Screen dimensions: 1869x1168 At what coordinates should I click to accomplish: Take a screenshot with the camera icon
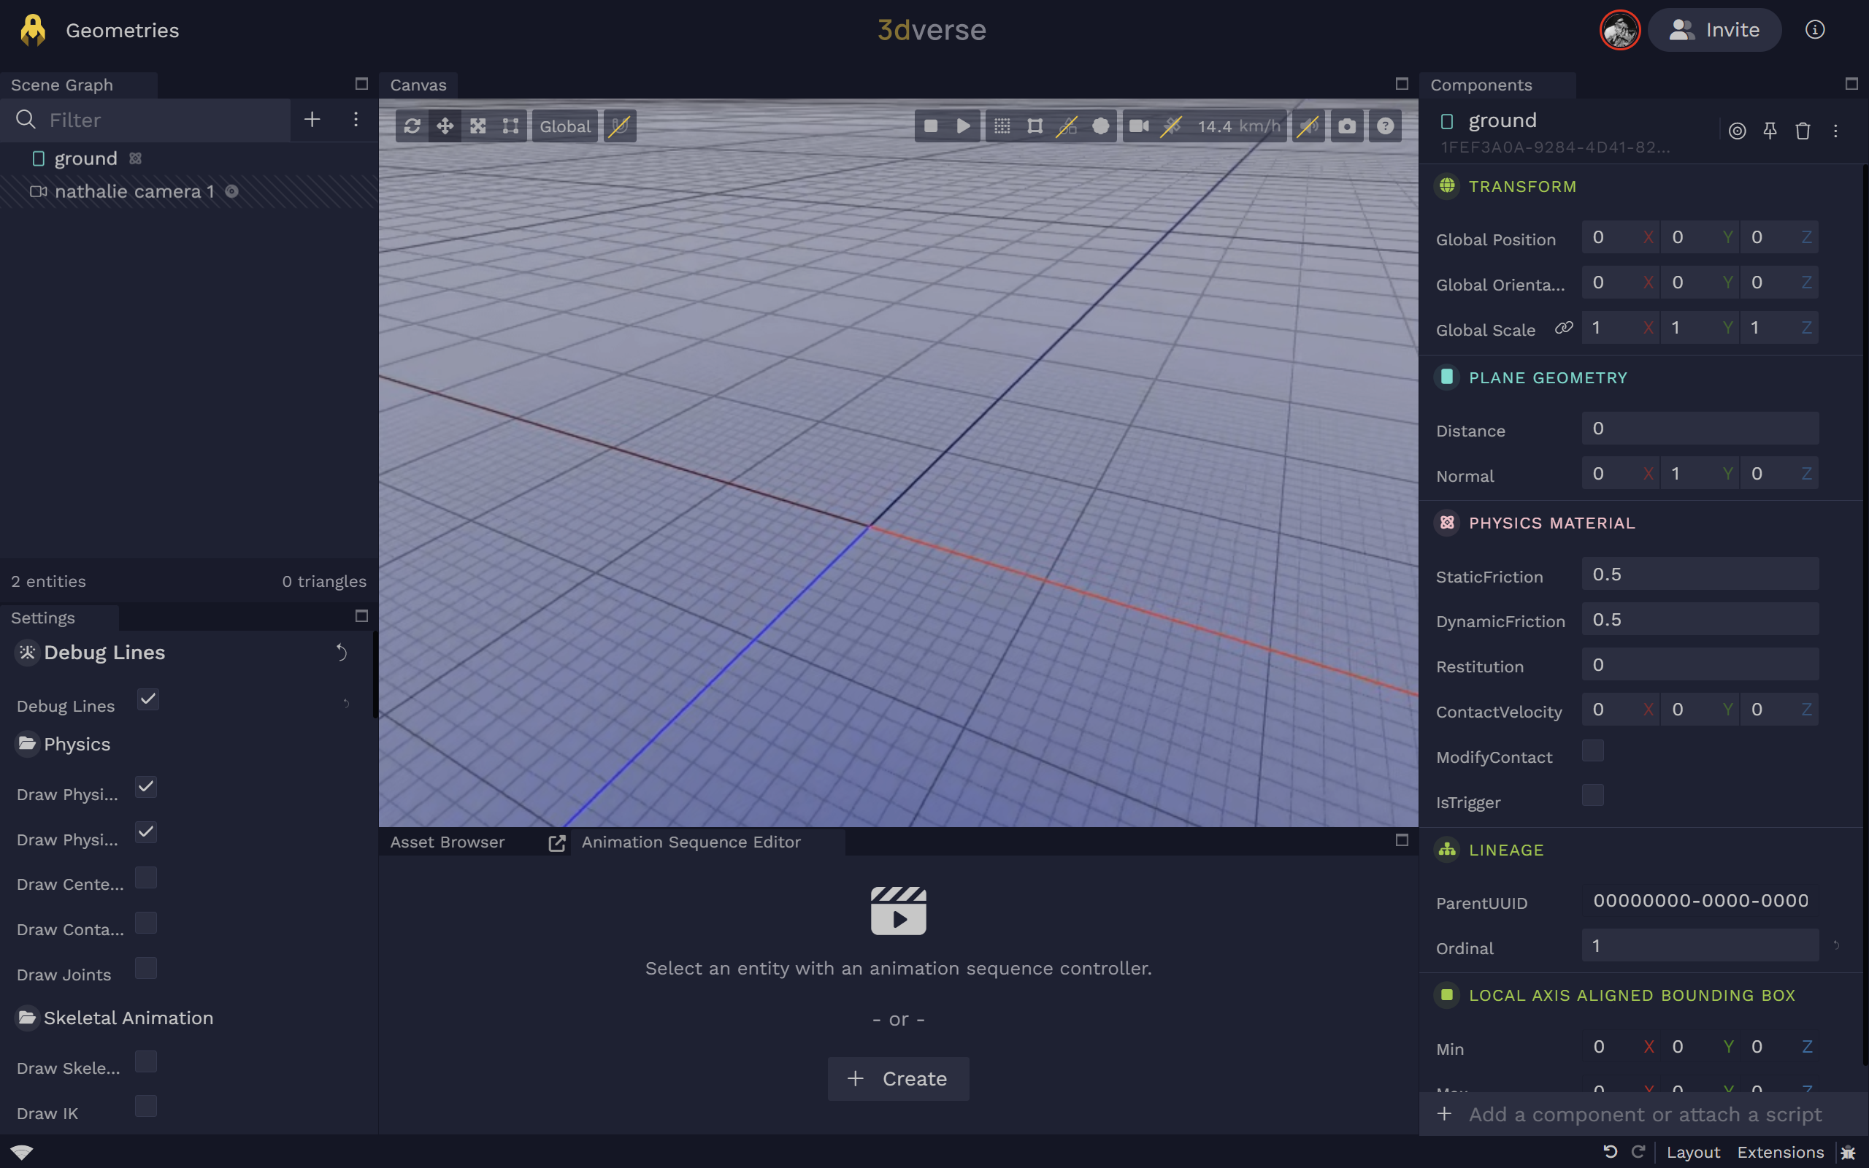(x=1347, y=126)
